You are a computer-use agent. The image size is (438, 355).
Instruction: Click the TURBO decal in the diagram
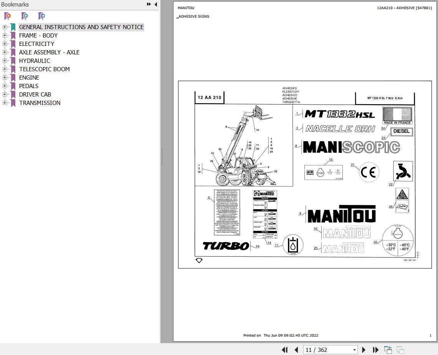[x=226, y=246]
